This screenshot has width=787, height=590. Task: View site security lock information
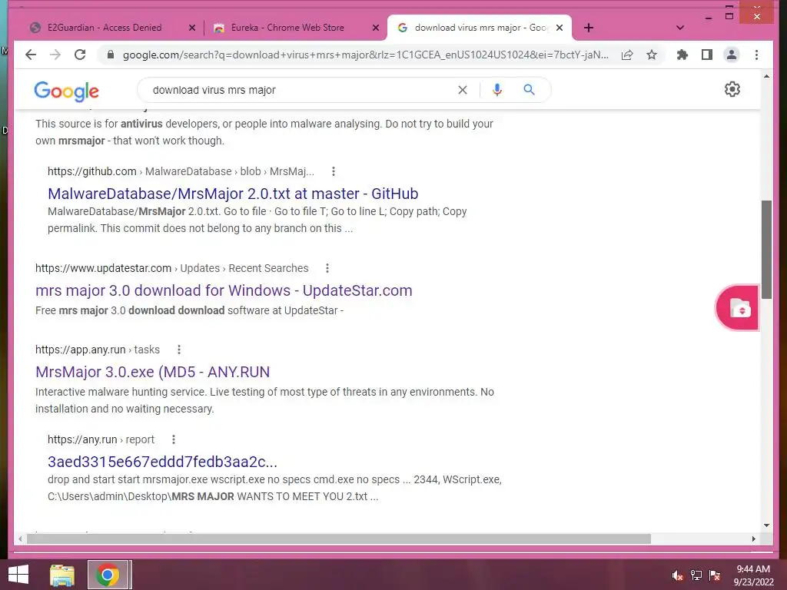click(x=111, y=55)
